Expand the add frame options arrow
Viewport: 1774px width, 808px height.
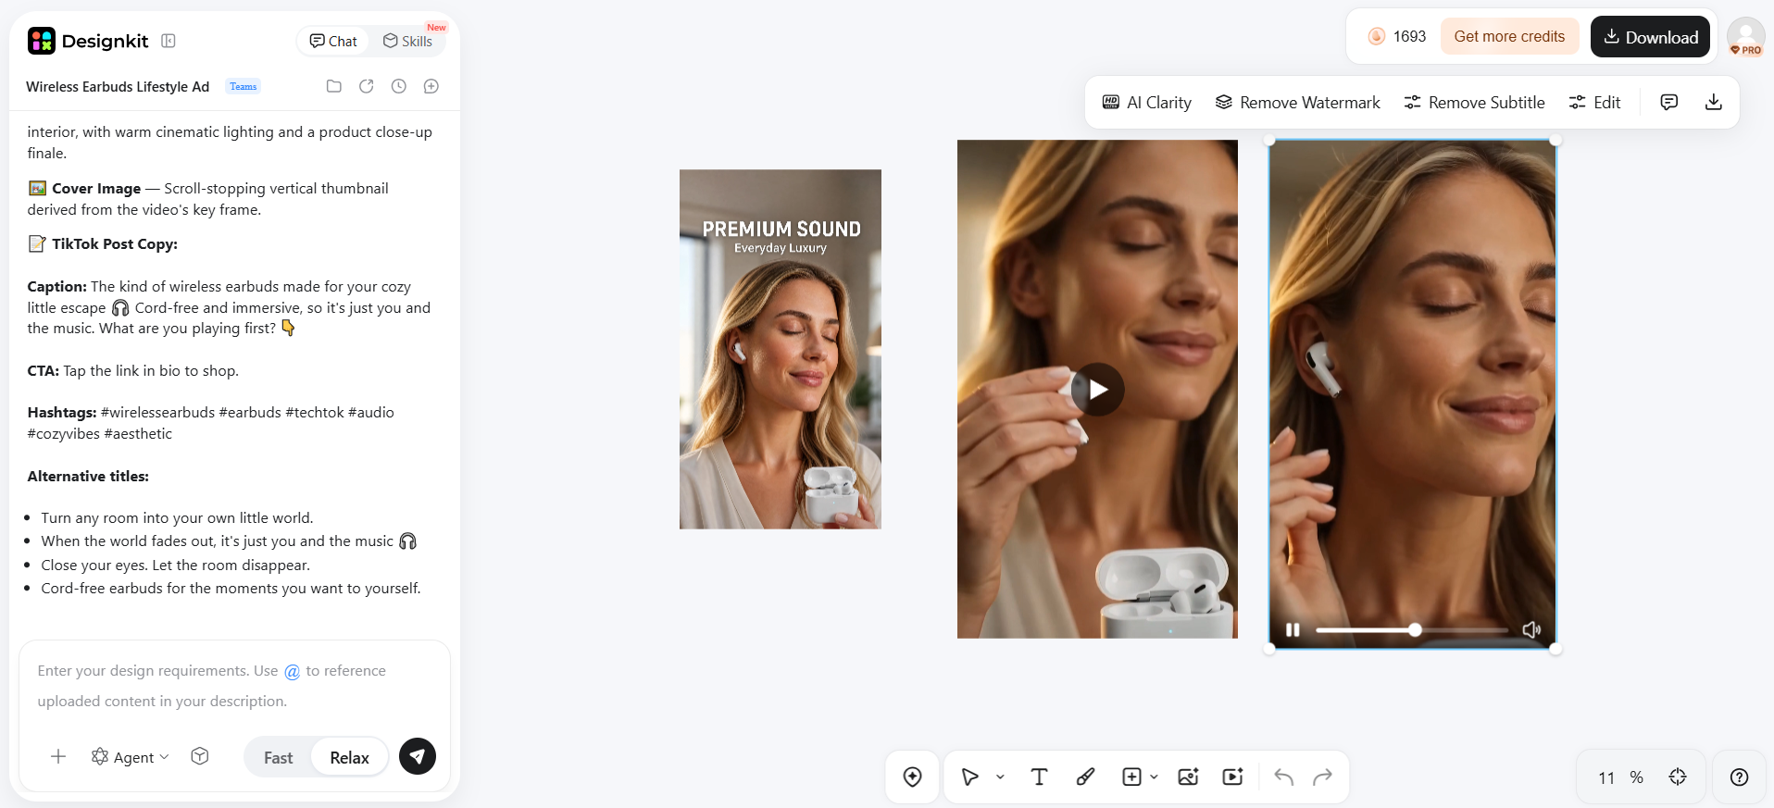(1154, 777)
